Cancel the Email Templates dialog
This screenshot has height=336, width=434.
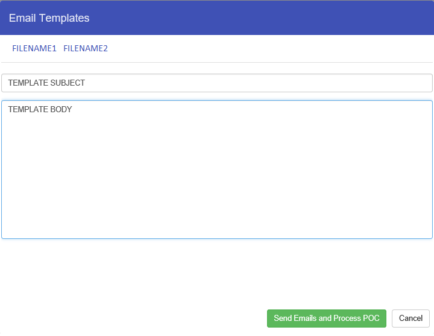(x=410, y=319)
